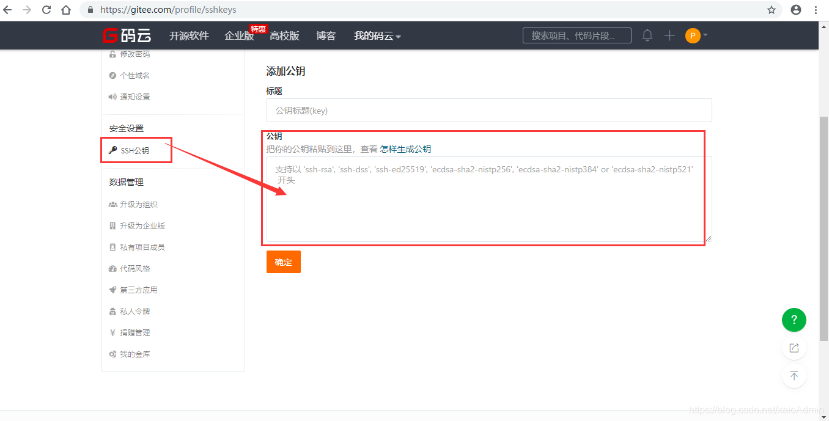Screen dimensions: 829x421
Task: Reload the page with refresh icon
Action: [46, 10]
